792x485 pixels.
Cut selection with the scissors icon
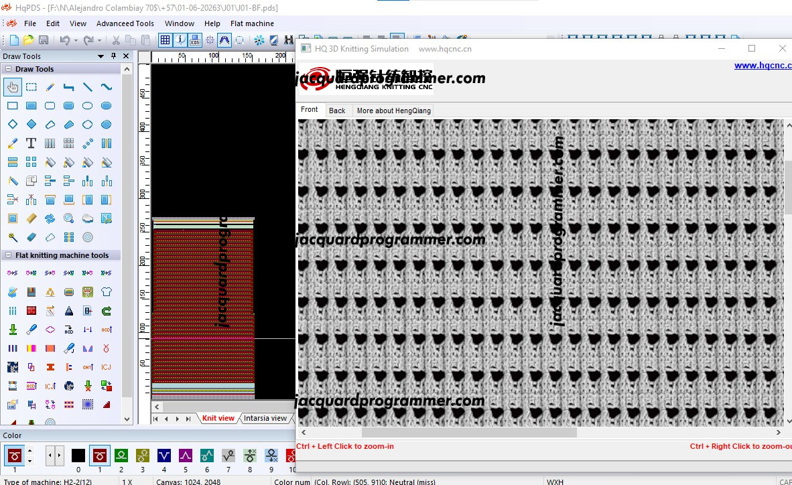(x=116, y=40)
